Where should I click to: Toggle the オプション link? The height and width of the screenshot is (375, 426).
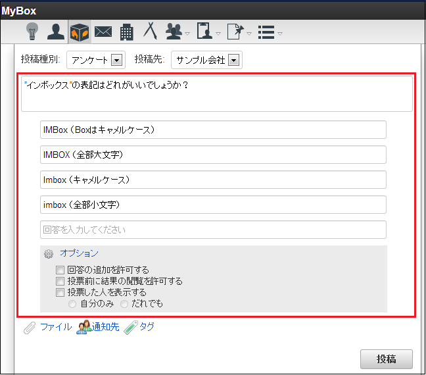click(x=79, y=253)
